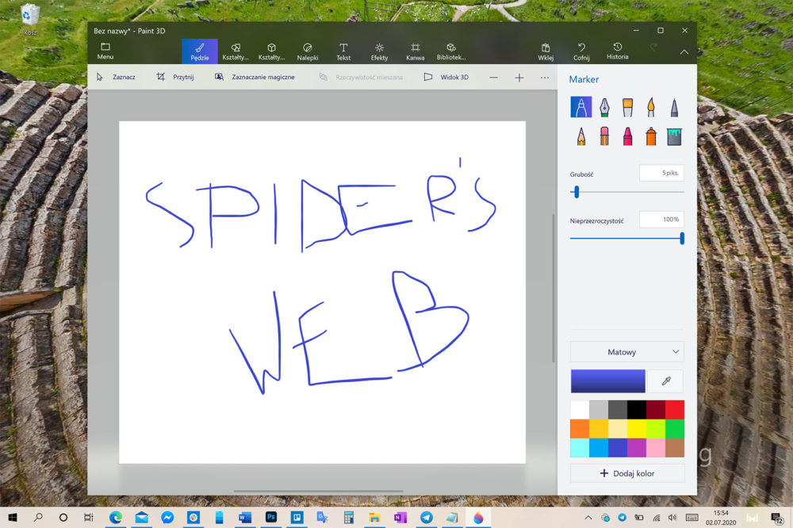
Task: Activate Zaznaczanie magiczne
Action: 255,77
